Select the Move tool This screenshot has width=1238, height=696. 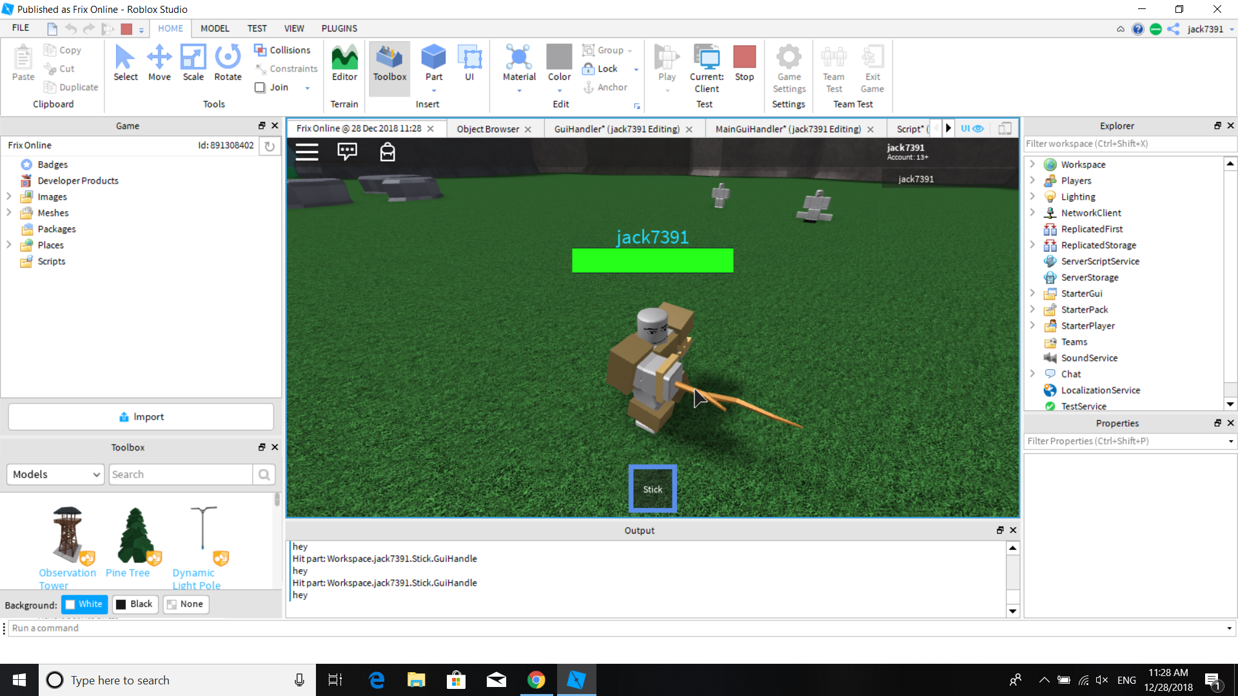pyautogui.click(x=159, y=63)
